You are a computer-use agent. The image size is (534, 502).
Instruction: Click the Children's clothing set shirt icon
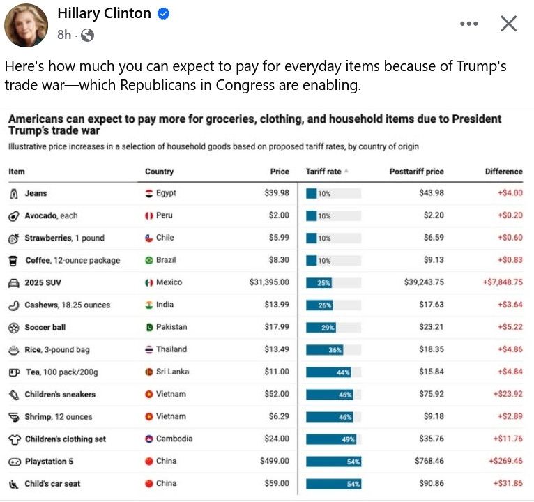14,439
